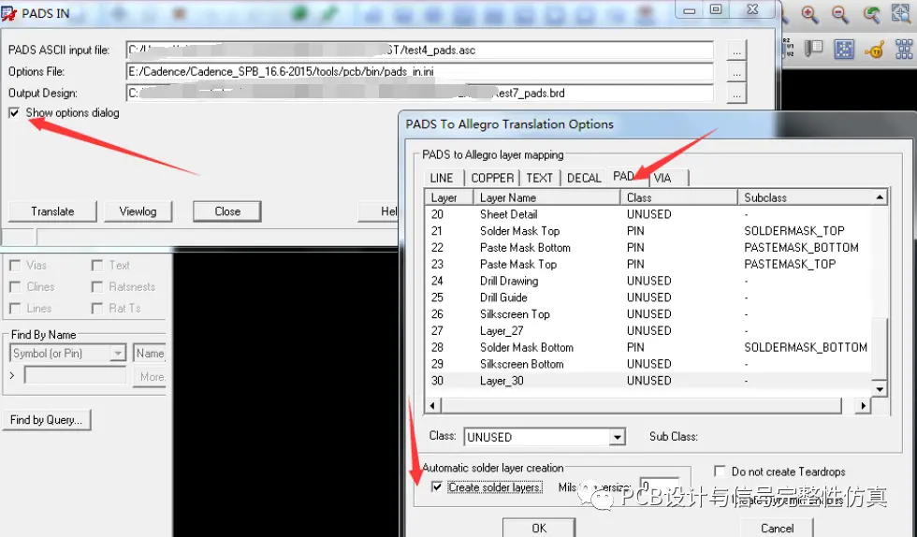The width and height of the screenshot is (917, 537).
Task: Open the Class dropdown showing UNUSED
Action: click(x=617, y=437)
